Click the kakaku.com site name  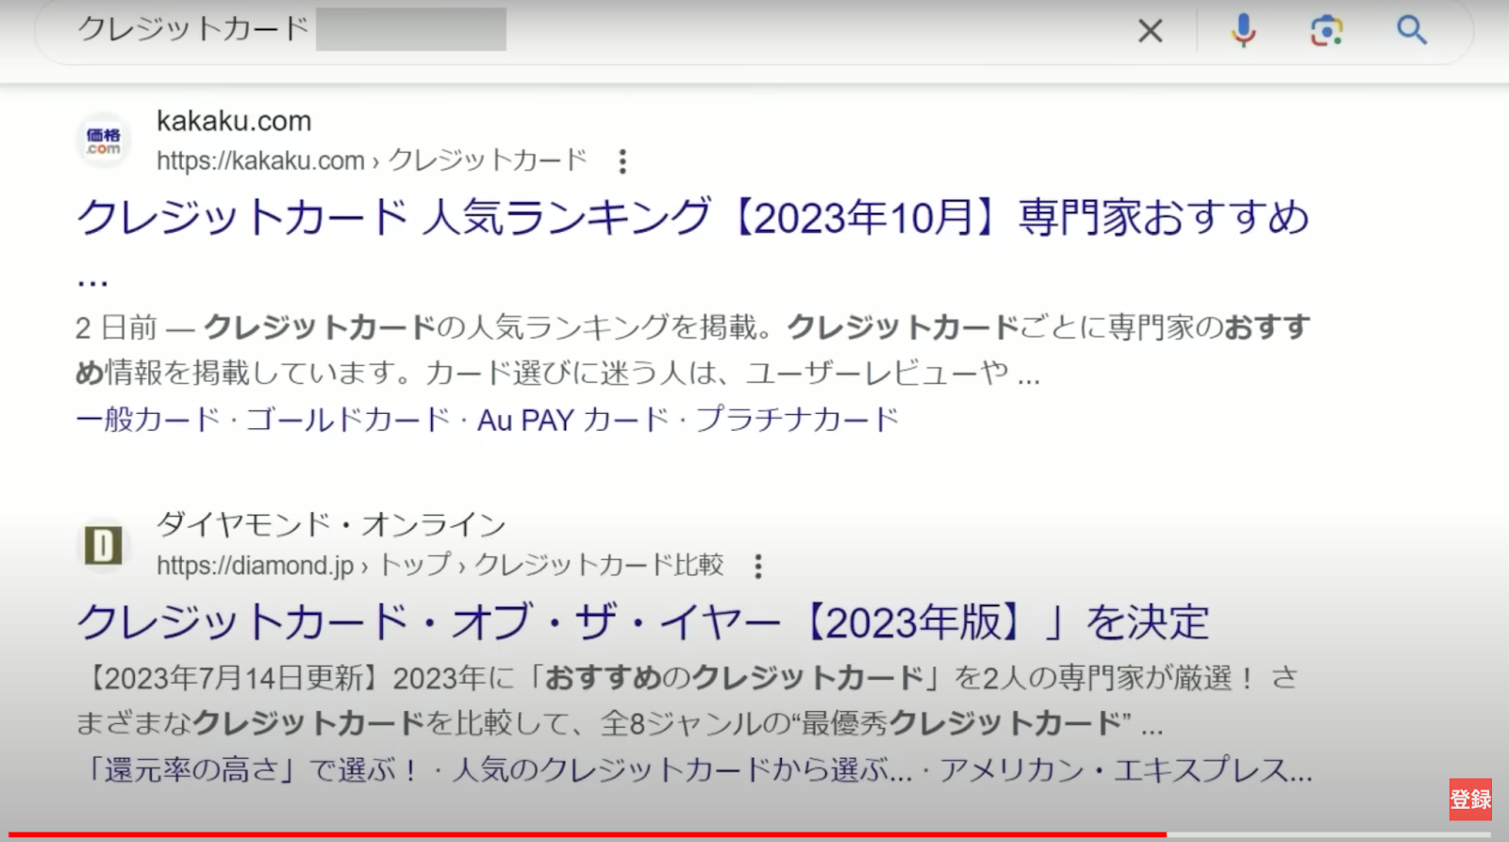(x=234, y=121)
